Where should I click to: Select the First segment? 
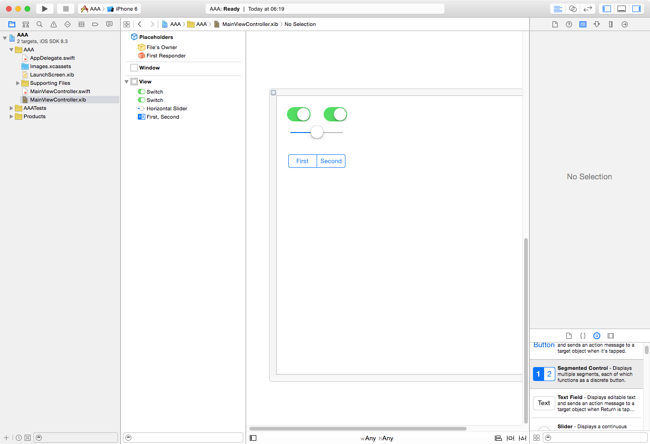click(x=302, y=161)
